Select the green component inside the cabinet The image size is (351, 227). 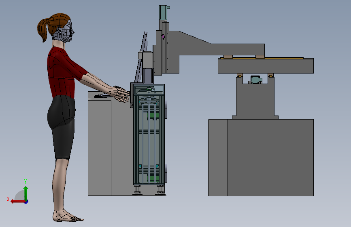[x=154, y=115]
